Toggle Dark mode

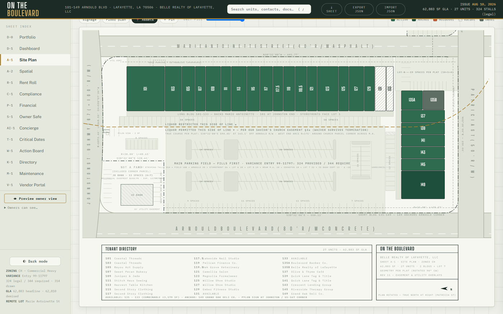click(x=35, y=261)
